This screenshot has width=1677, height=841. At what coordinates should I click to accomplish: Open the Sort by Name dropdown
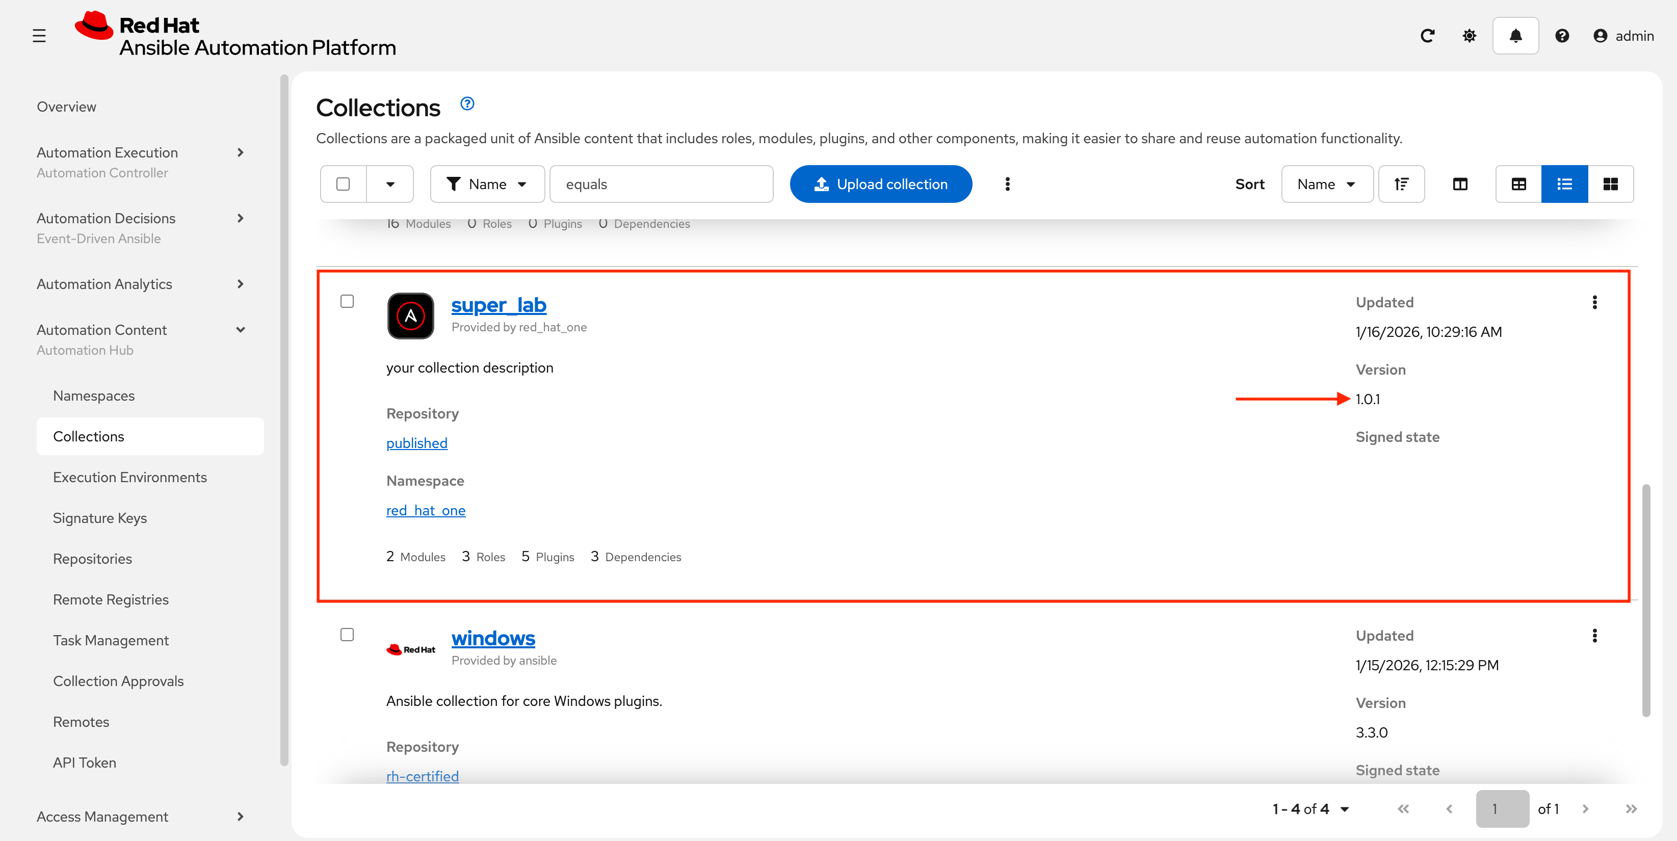pyautogui.click(x=1327, y=183)
